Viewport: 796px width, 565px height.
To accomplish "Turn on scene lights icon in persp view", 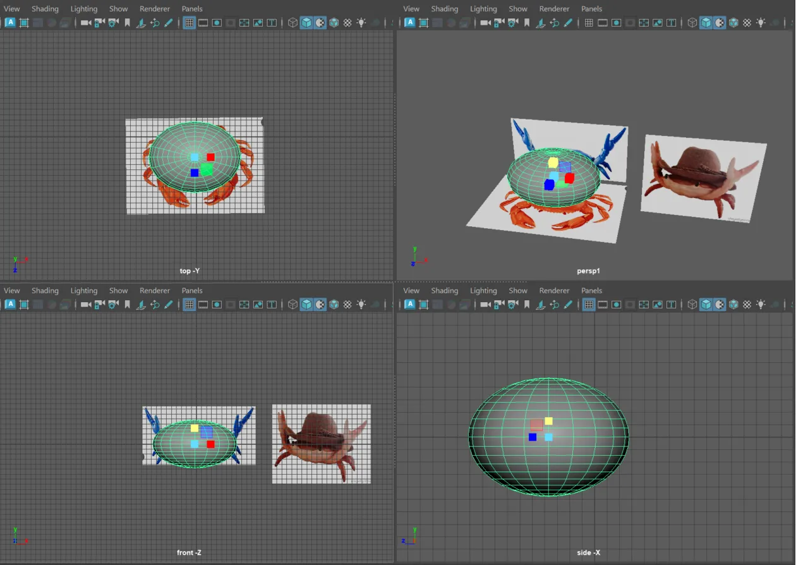I will pyautogui.click(x=761, y=22).
